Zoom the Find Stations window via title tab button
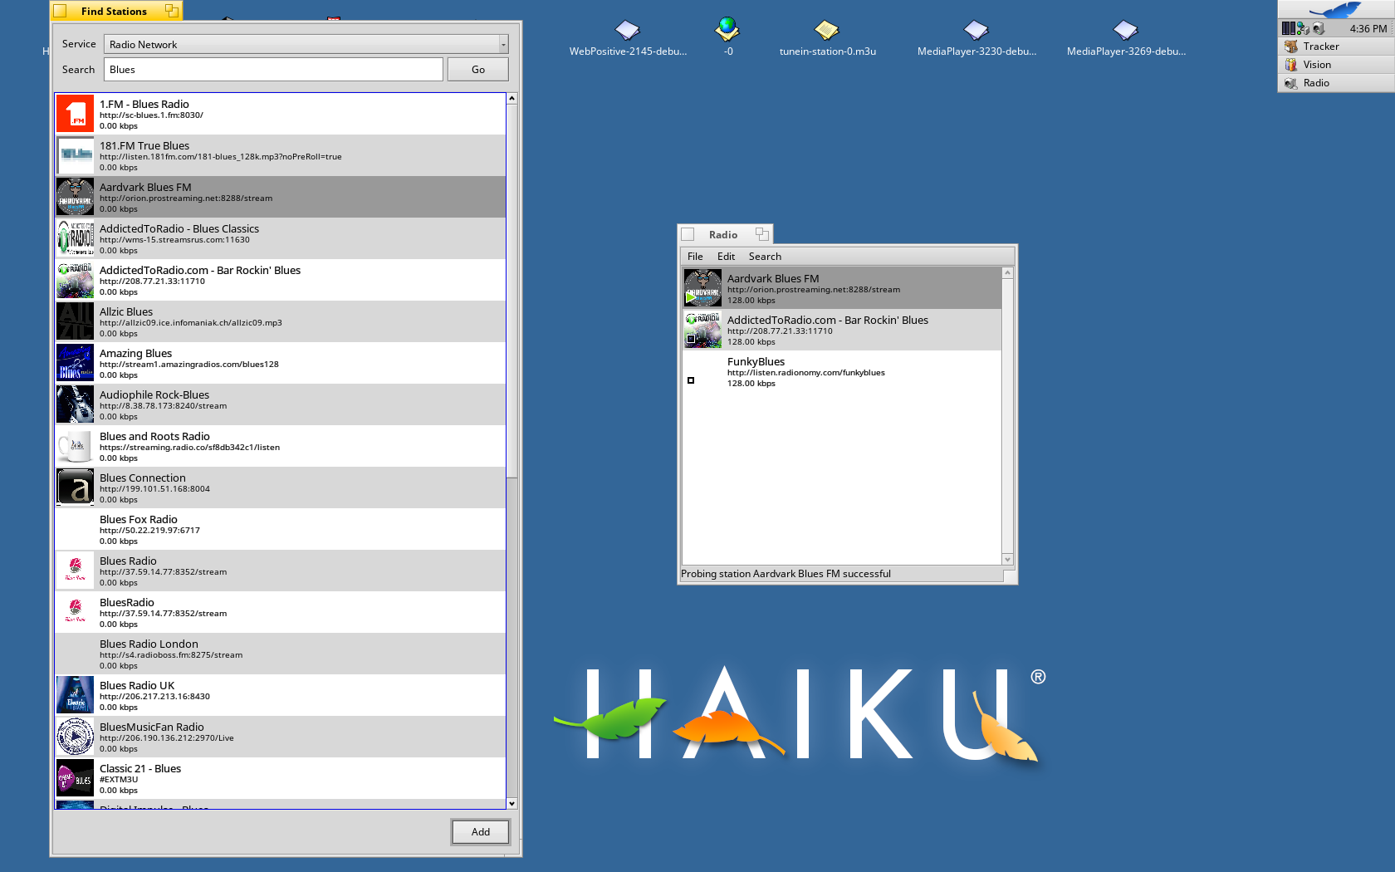 click(x=171, y=11)
